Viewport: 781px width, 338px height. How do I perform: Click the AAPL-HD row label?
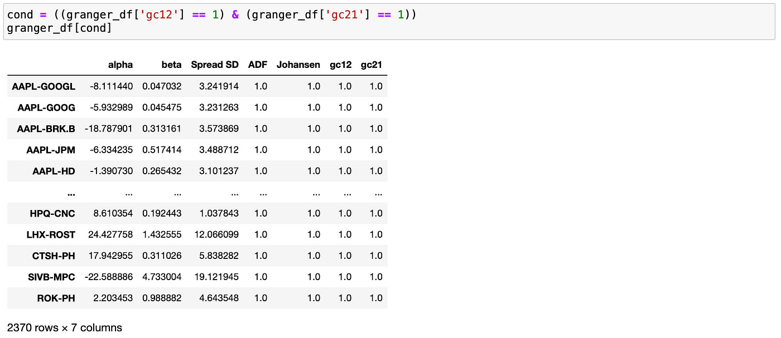(54, 171)
